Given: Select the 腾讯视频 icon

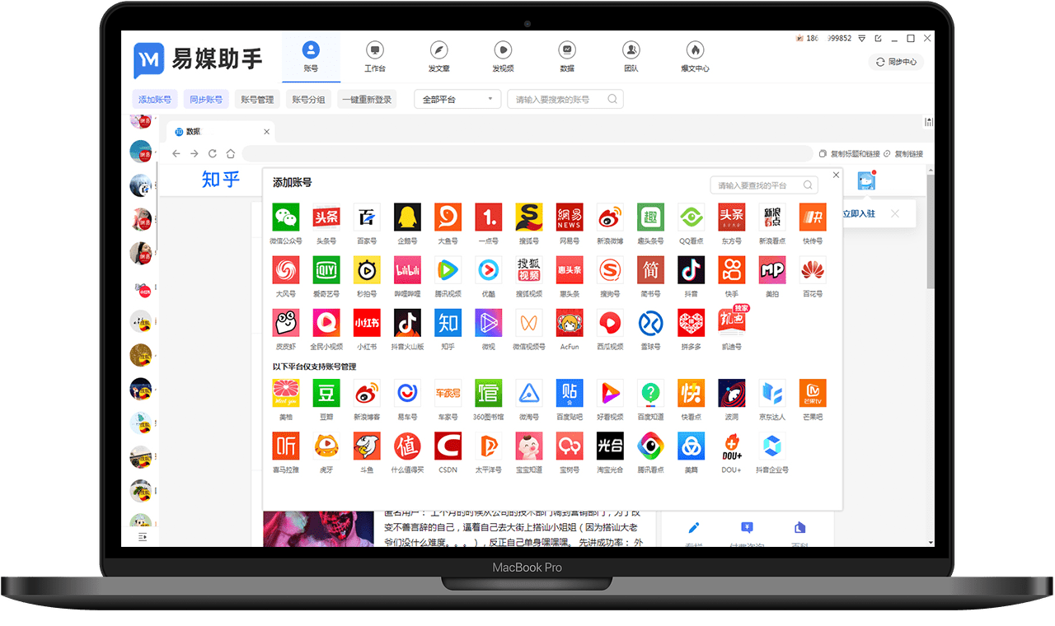Looking at the screenshot, I should click(x=448, y=270).
